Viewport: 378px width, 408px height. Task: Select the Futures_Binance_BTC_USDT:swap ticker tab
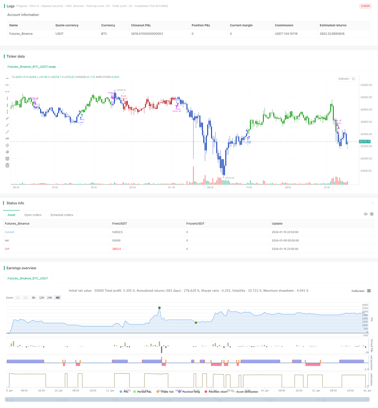pyautogui.click(x=32, y=67)
